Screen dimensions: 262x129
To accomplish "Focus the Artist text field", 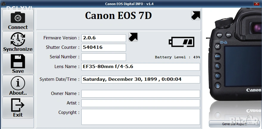I will [140, 103].
